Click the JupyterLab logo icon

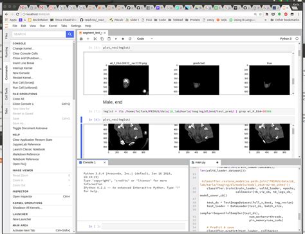[x=6, y=26]
